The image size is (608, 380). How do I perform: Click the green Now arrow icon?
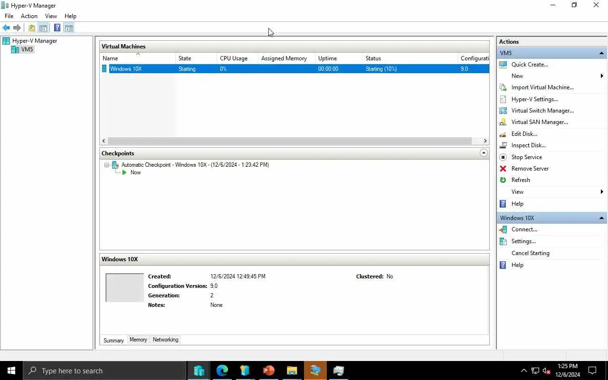click(x=124, y=172)
